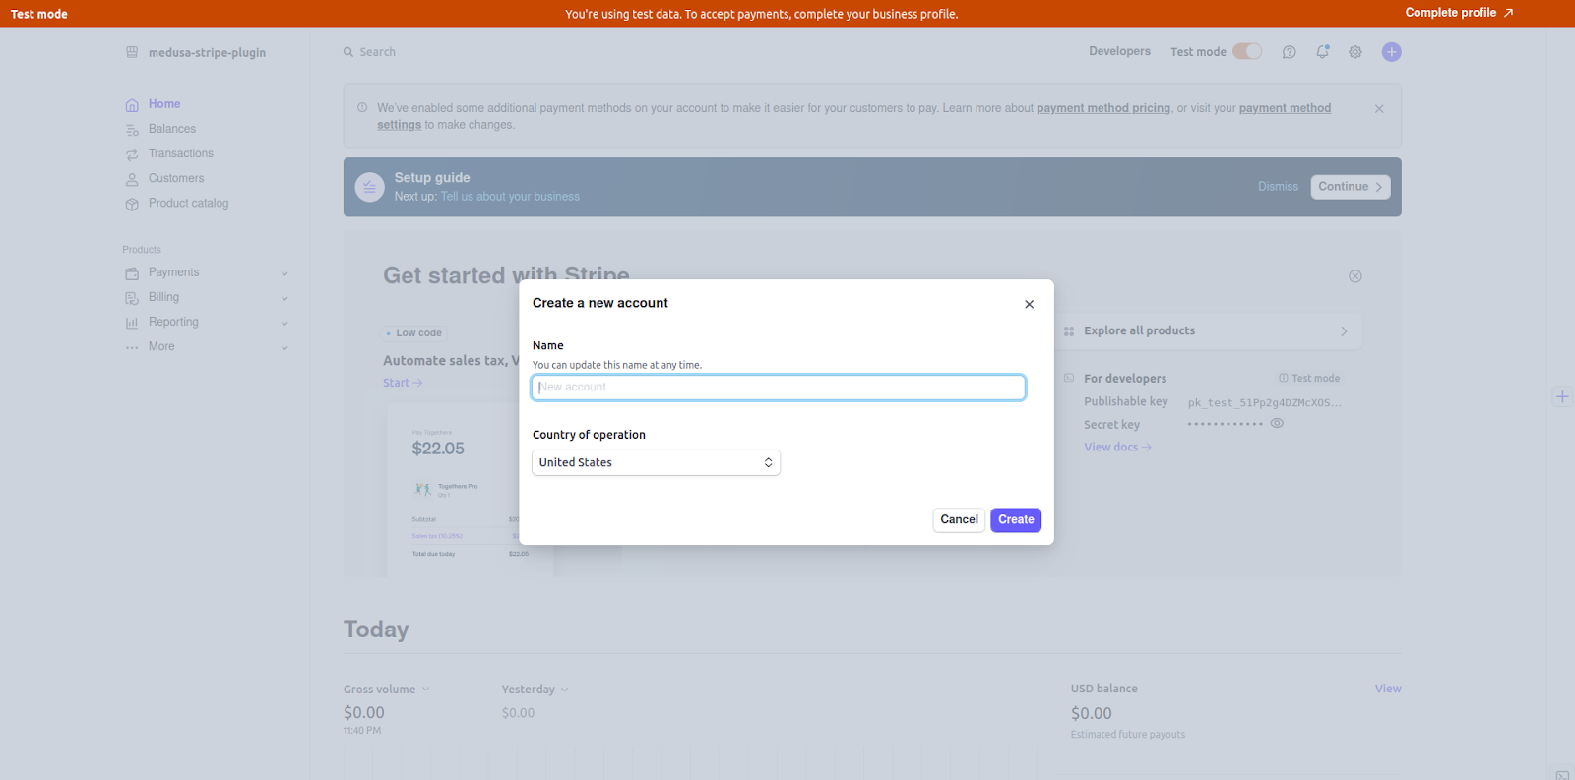Screen dimensions: 1575x780
Task: Click the info icon in notification banner
Action: pyautogui.click(x=362, y=108)
